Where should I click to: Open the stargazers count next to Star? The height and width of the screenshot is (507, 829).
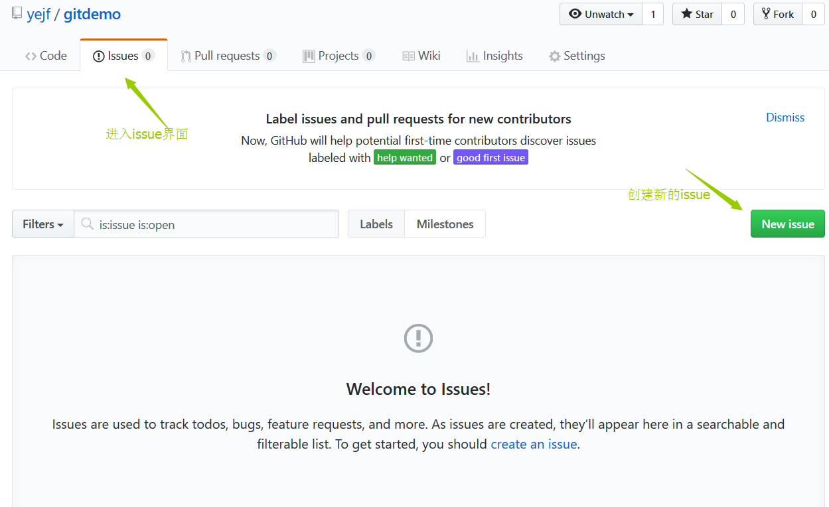pyautogui.click(x=733, y=14)
